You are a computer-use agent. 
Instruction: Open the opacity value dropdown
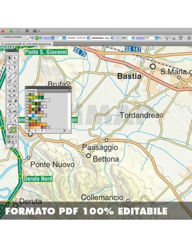point(156,38)
